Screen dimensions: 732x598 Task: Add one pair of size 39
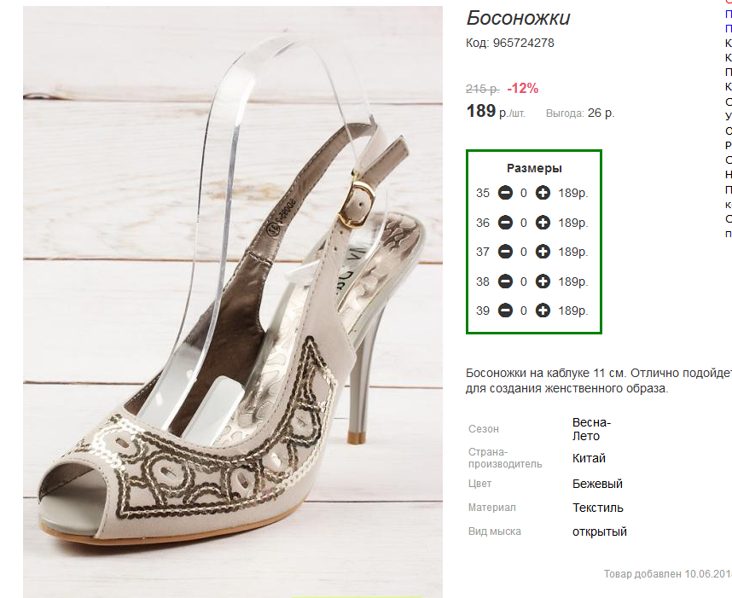(543, 311)
